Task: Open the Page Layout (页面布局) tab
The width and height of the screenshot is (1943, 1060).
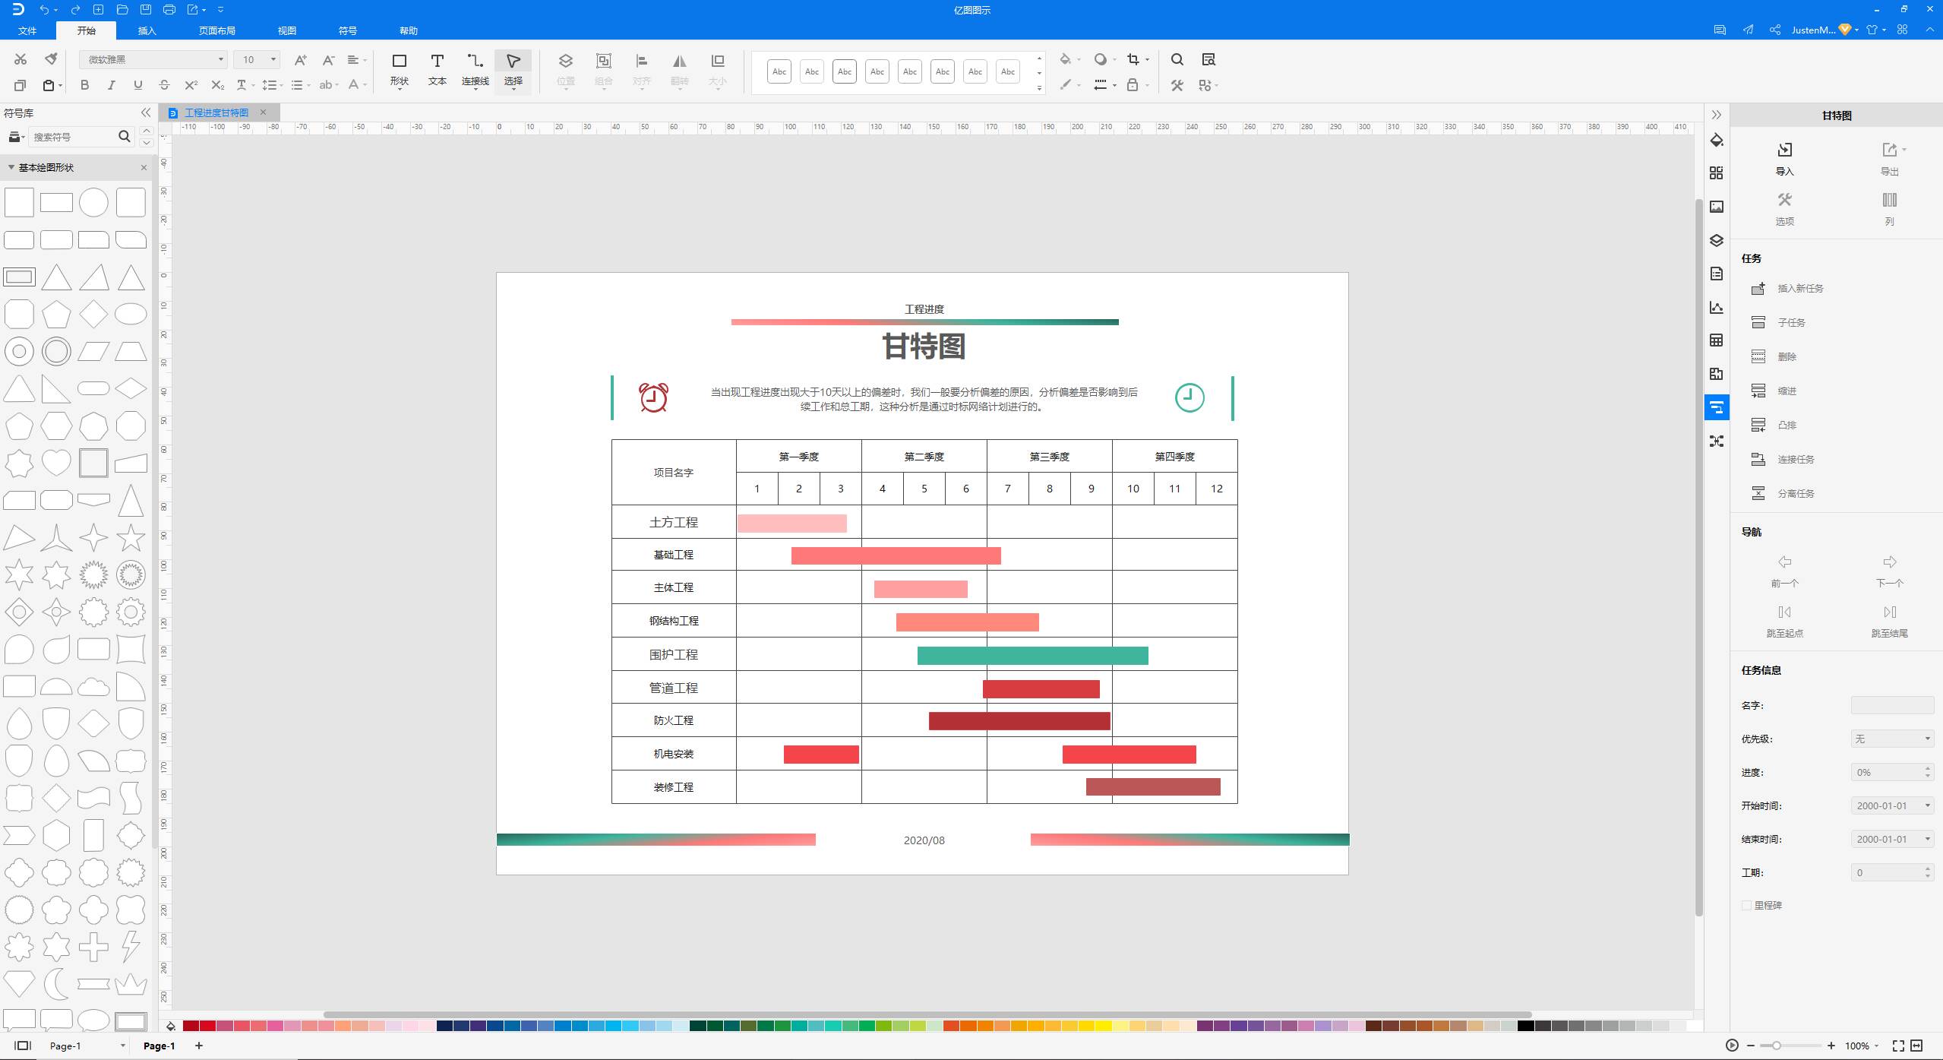Action: click(216, 30)
